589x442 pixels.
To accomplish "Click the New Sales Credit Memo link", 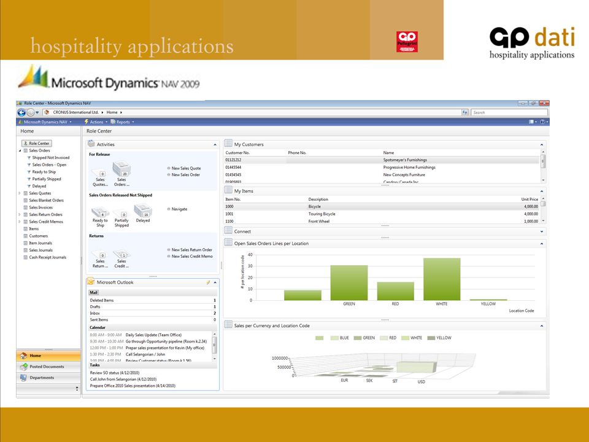I will pos(192,257).
